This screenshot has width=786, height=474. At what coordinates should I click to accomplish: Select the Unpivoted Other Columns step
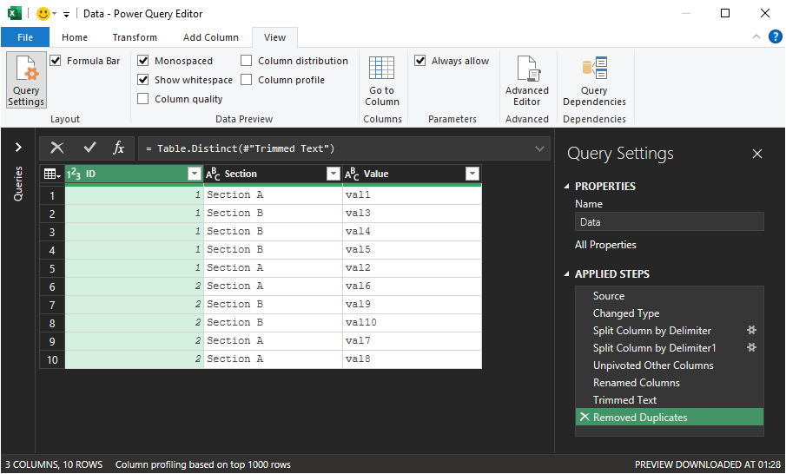(670, 365)
